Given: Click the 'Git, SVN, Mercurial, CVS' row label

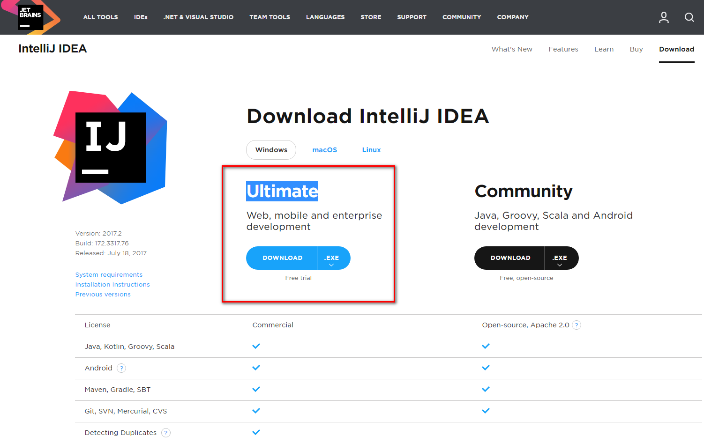Looking at the screenshot, I should [x=126, y=411].
